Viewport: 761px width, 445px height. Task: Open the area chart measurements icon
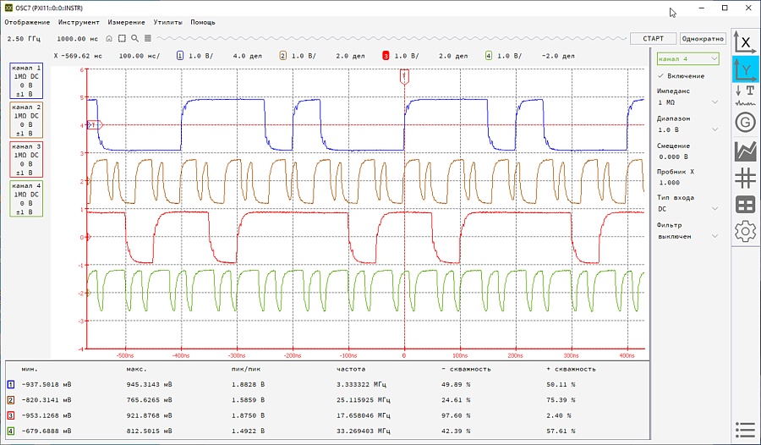745,151
